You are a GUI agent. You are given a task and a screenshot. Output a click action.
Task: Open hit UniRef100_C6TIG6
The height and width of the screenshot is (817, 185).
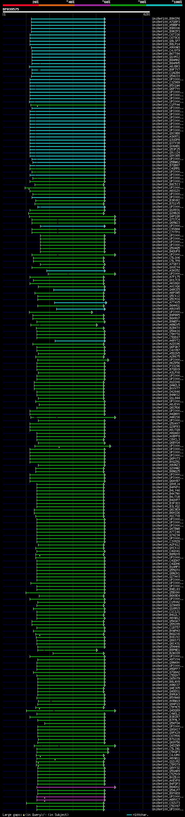coord(166,34)
